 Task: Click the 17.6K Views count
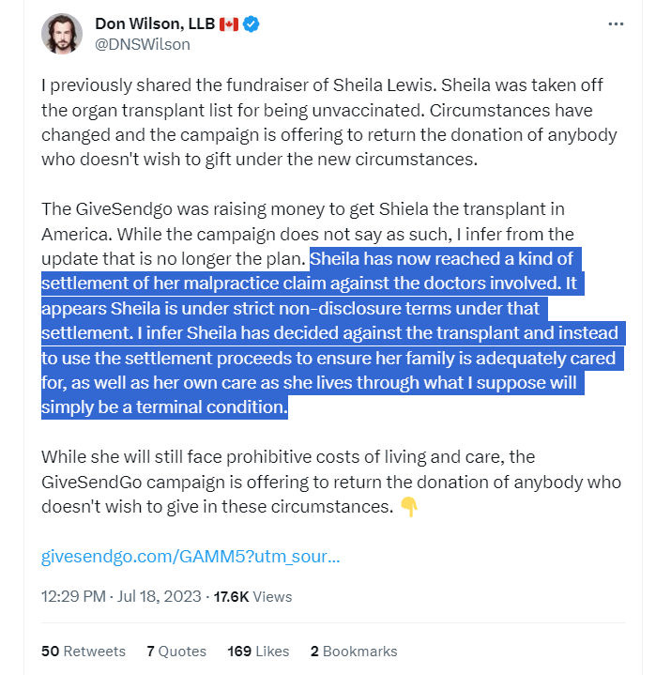pyautogui.click(x=252, y=597)
